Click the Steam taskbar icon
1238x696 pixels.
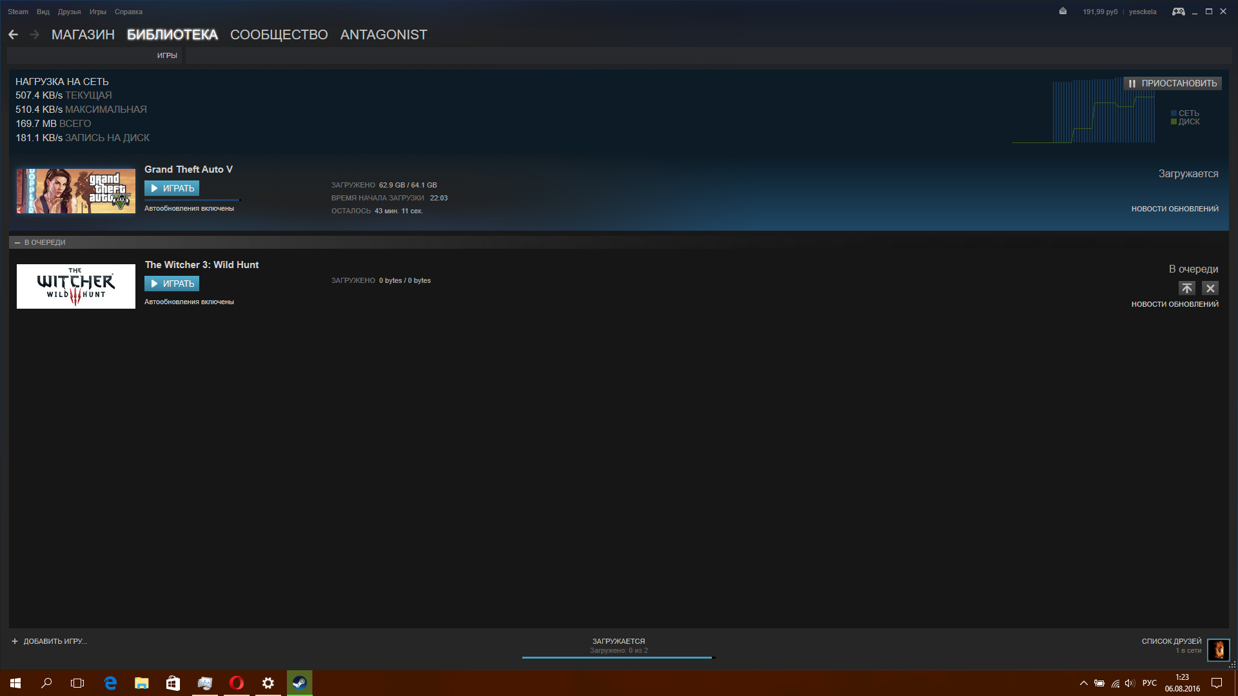click(x=300, y=683)
